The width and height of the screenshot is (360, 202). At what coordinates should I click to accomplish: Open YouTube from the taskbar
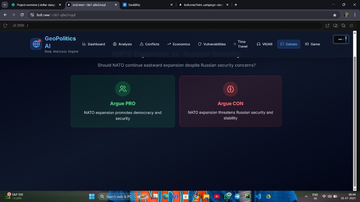point(217,197)
